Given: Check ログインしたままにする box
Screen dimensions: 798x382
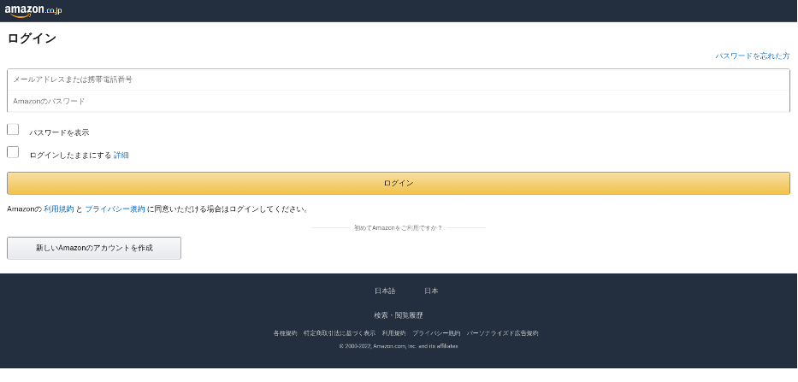Looking at the screenshot, I should 13,152.
